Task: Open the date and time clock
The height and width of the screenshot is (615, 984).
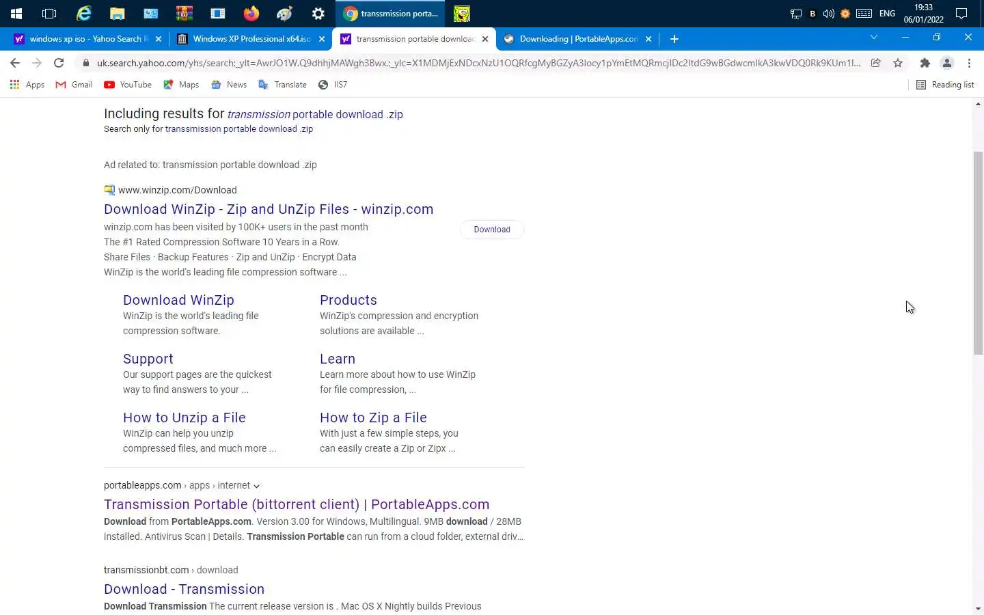Action: pos(924,14)
